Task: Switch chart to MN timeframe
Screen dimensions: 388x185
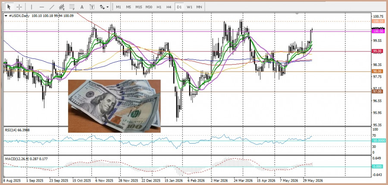Action: [x=199, y=7]
